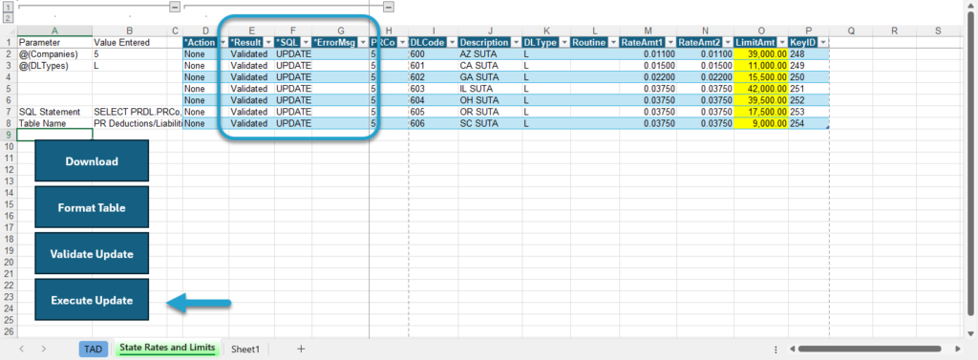
Task: Add a new sheet with plus icon
Action: pyautogui.click(x=301, y=349)
